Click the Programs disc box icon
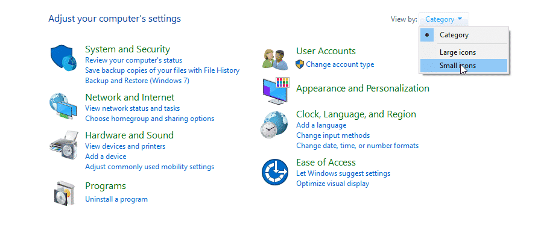Screen dimensions: 538x251 64,193
